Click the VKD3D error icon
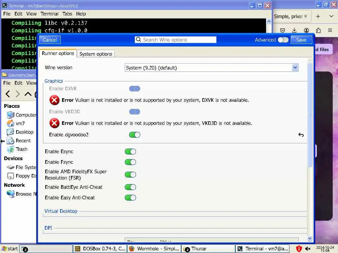Screen dimensions: 338x253 [54, 123]
